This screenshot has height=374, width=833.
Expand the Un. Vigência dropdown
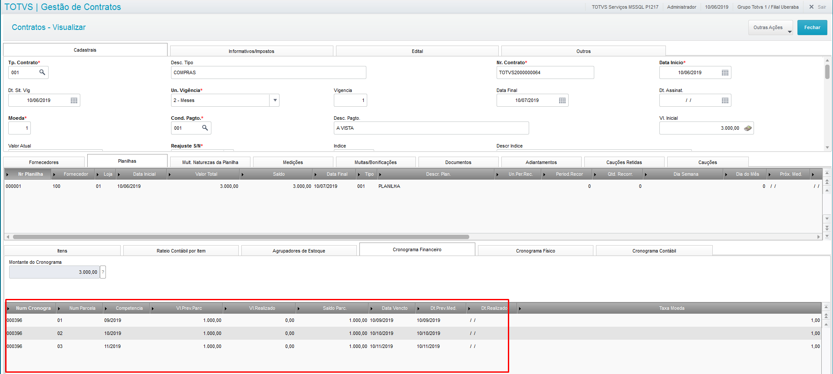[x=274, y=100]
